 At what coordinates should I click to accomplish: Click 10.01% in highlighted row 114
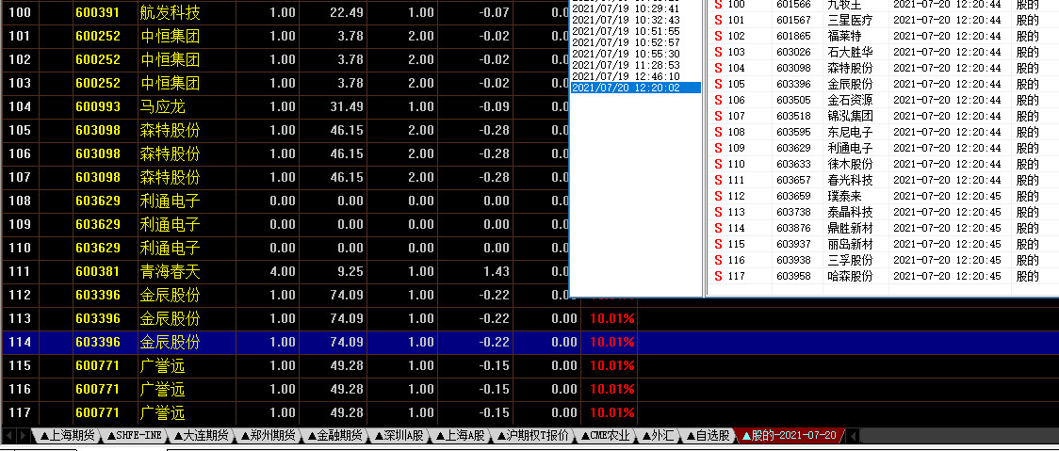click(611, 343)
